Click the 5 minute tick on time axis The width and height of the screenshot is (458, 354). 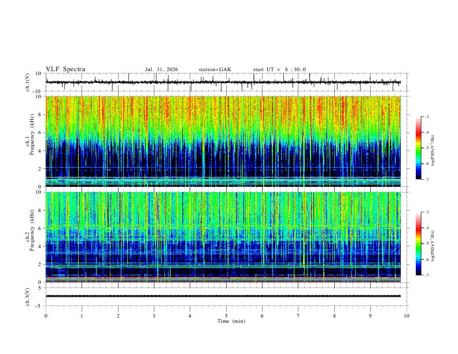226,316
